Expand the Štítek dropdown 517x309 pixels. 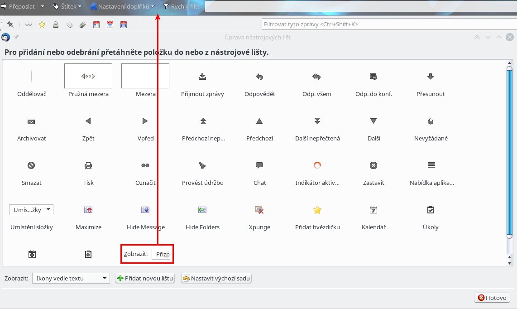(67, 6)
